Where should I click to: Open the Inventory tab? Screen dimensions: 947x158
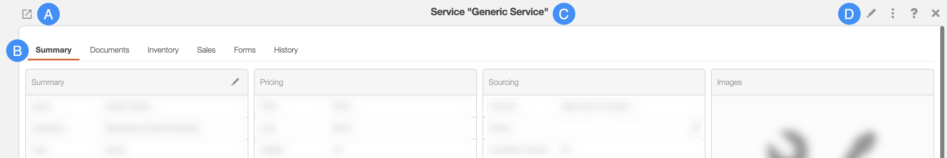163,50
